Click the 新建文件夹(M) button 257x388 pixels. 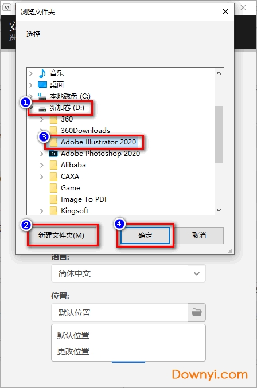pyautogui.click(x=61, y=236)
